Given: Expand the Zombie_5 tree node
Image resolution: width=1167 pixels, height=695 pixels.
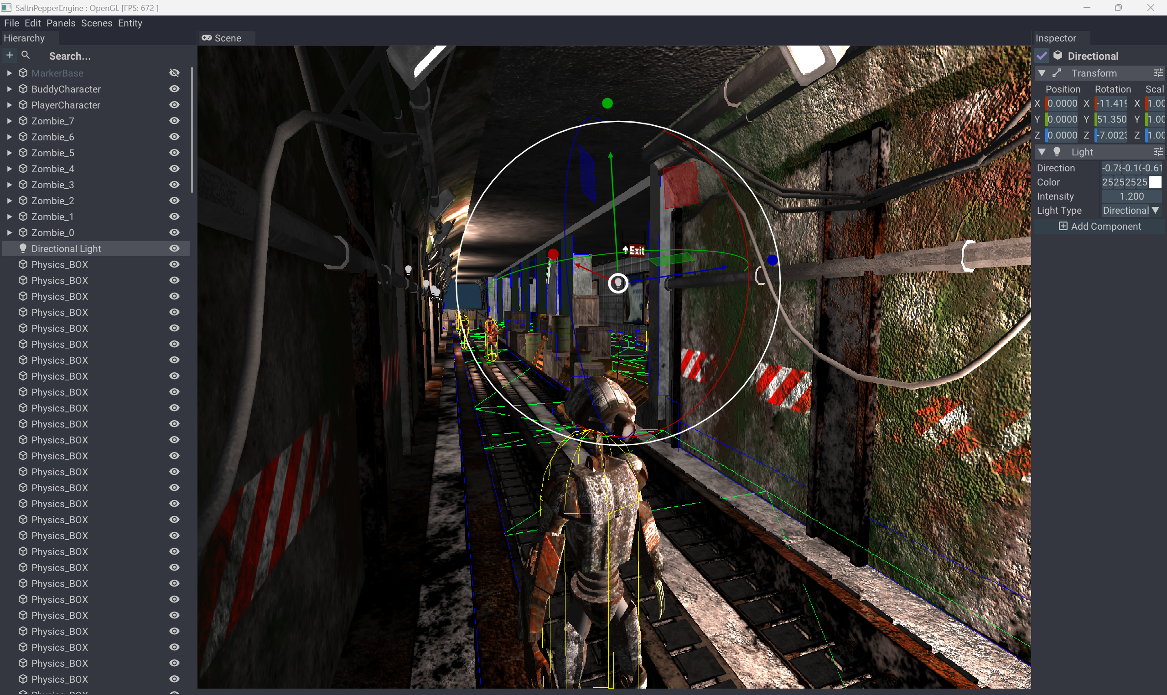Looking at the screenshot, I should point(9,153).
